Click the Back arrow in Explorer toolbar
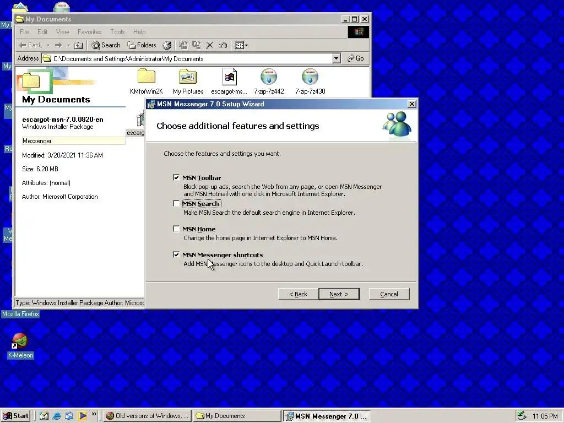This screenshot has width=564, height=423. (30, 45)
